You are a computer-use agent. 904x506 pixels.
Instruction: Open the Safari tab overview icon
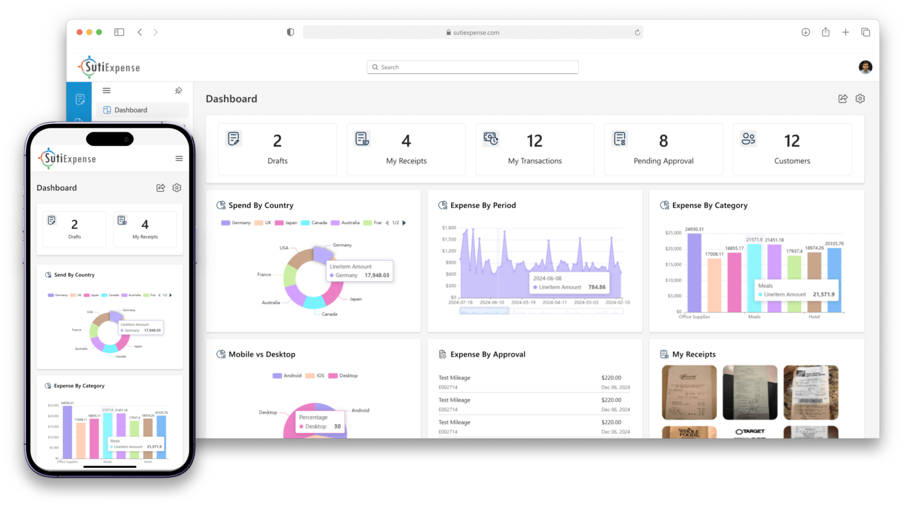point(865,32)
